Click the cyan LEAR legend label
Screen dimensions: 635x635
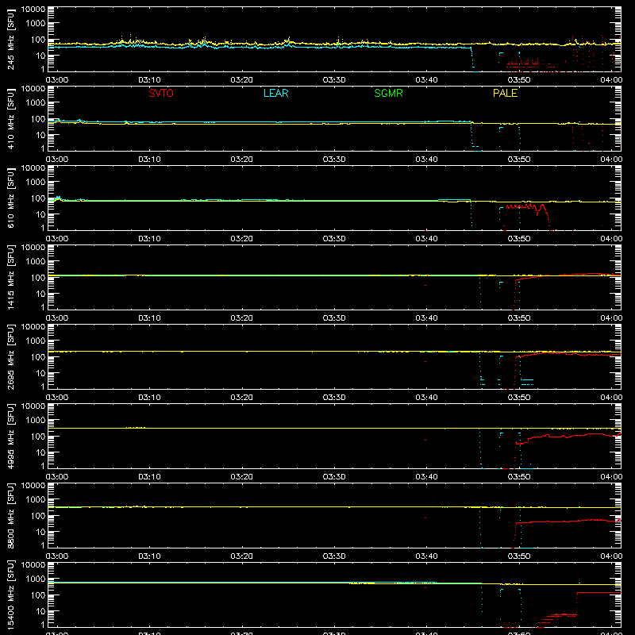pos(275,93)
